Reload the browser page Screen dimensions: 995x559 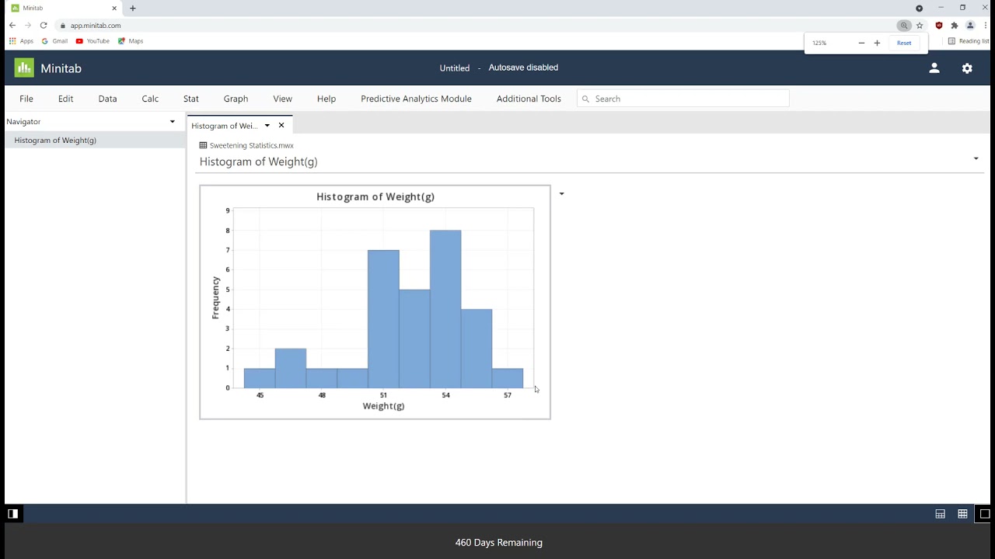44,26
